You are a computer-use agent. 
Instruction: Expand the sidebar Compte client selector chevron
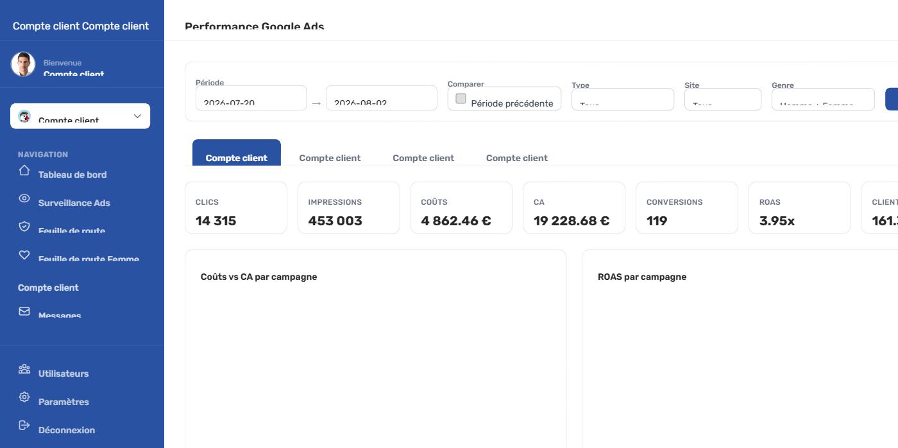coord(137,116)
